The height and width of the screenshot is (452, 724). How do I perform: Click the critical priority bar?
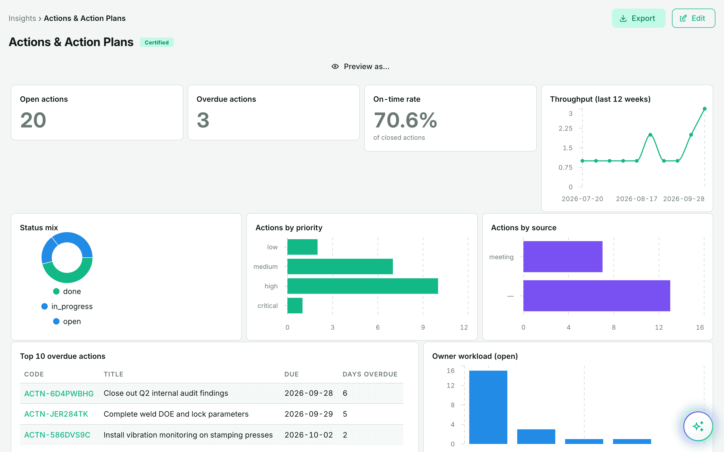(x=295, y=306)
